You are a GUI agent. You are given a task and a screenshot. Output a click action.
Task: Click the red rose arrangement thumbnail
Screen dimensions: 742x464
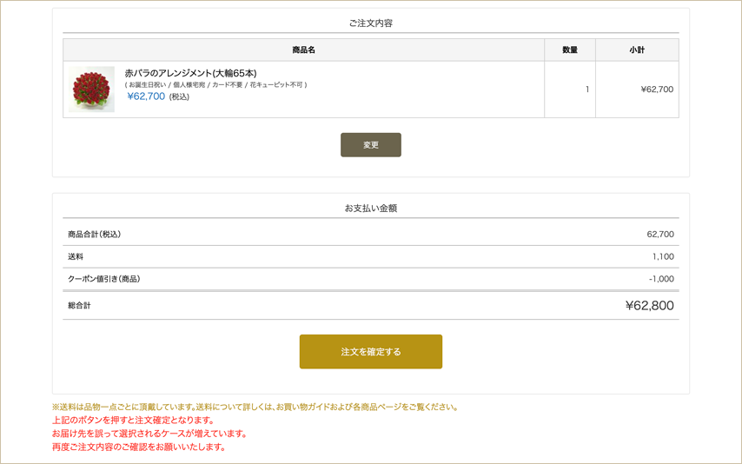click(92, 89)
